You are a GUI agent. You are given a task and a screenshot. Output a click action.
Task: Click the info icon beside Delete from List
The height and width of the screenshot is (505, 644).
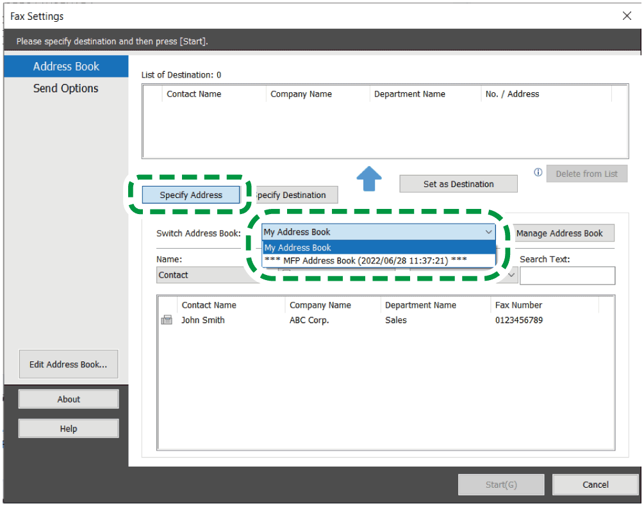(538, 172)
